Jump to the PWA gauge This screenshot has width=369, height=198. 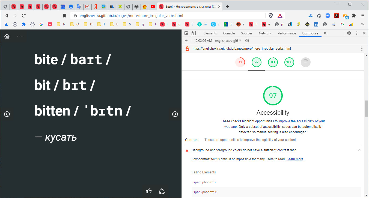click(x=306, y=62)
